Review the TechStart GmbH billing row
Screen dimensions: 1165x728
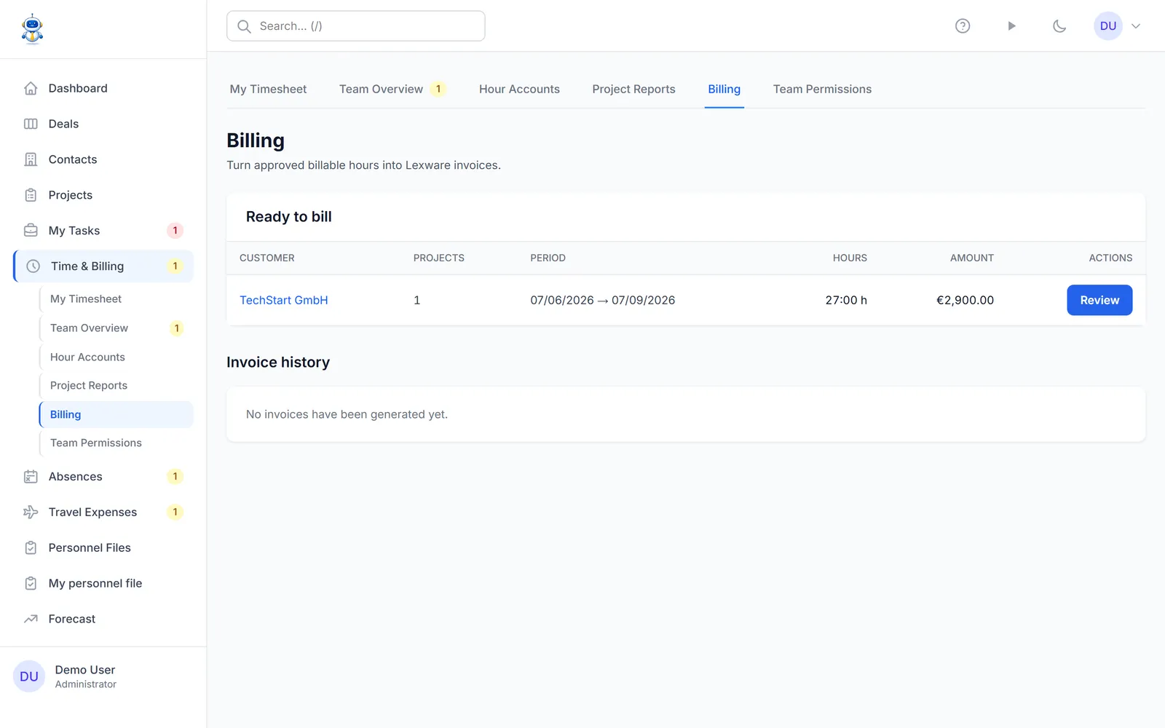pyautogui.click(x=1099, y=300)
